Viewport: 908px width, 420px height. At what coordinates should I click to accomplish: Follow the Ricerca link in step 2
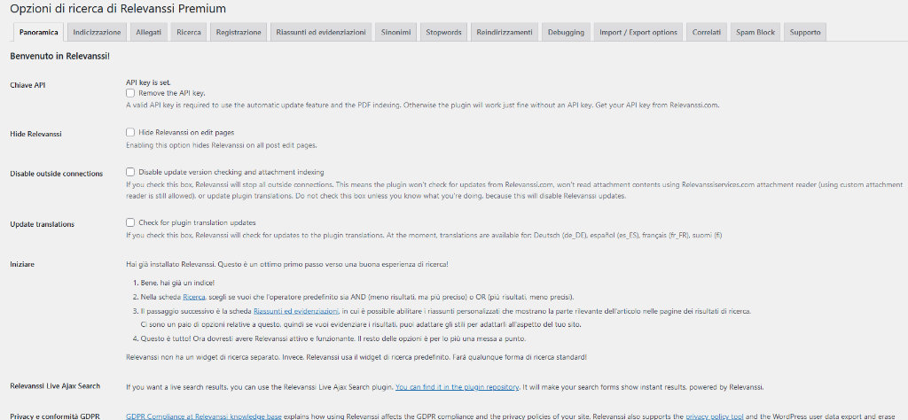coord(193,297)
